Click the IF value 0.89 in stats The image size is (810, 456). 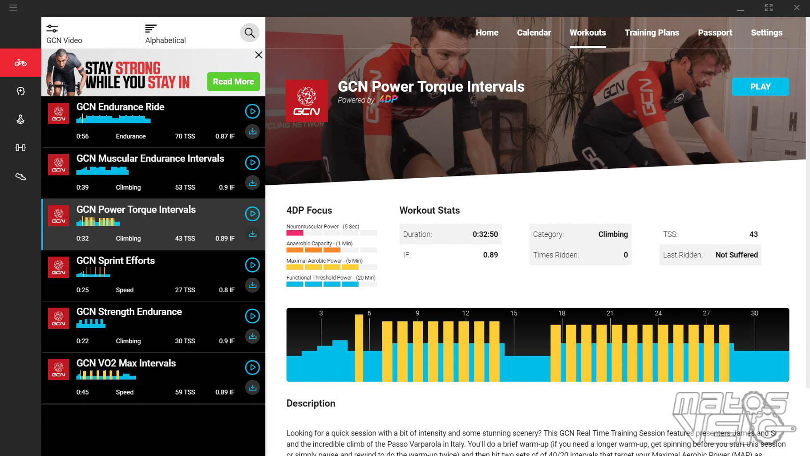490,255
